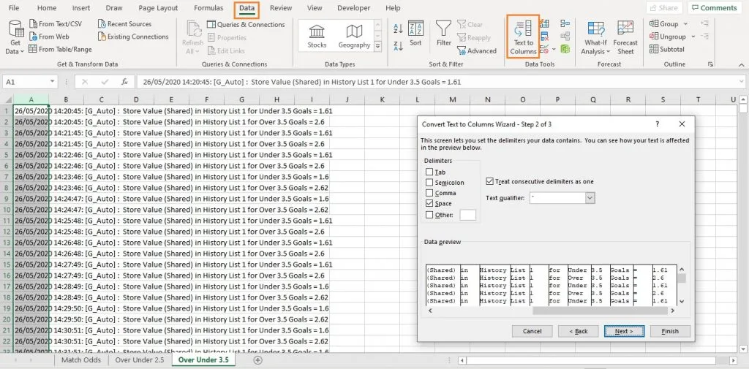Image resolution: width=749 pixels, height=369 pixels.
Task: Switch to the Insert ribbon tab
Action: point(81,8)
